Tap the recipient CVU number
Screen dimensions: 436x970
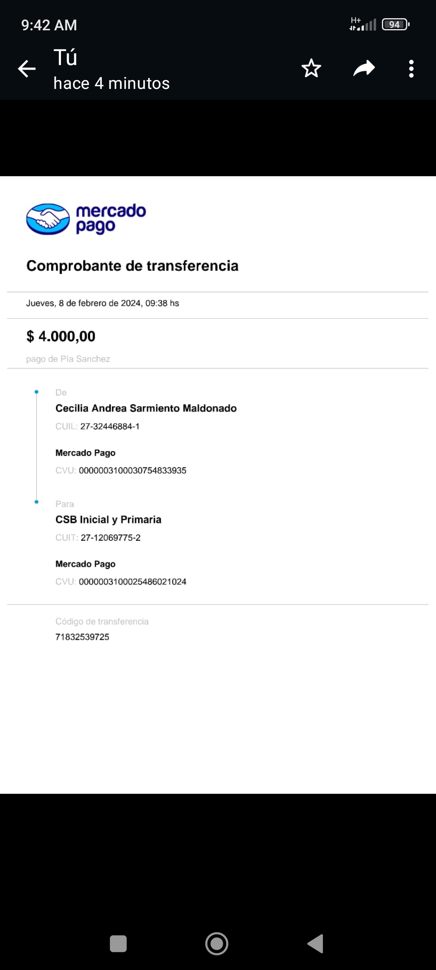(x=132, y=582)
